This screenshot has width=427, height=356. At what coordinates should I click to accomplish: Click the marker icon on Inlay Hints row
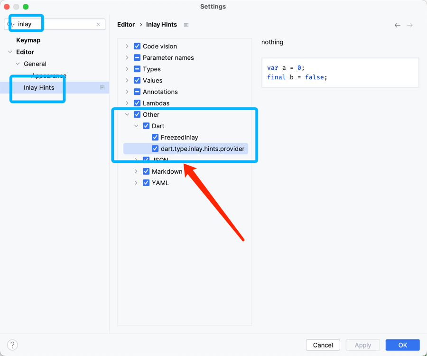click(x=102, y=87)
